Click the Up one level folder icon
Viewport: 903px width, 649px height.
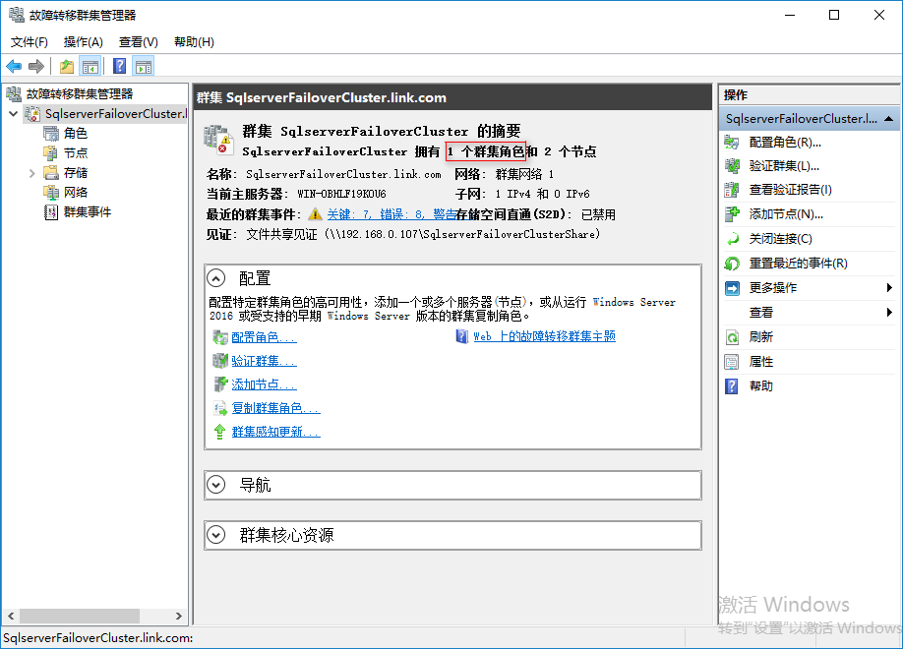67,67
